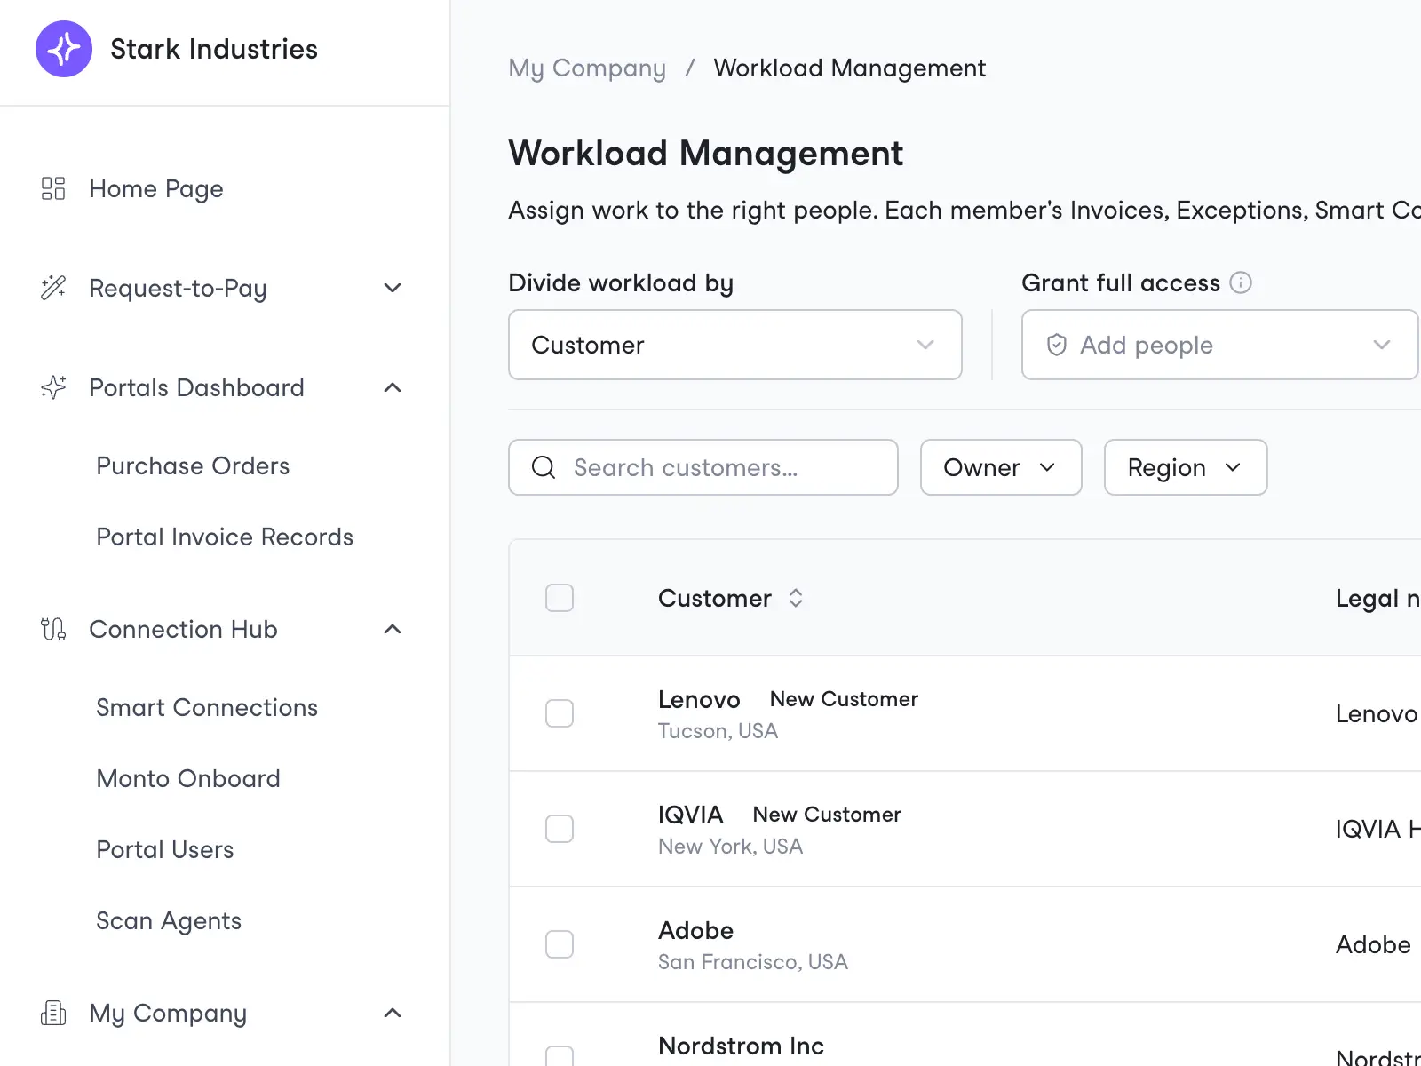1421x1066 pixels.
Task: Click the Stark Industries star logo
Action: [64, 49]
